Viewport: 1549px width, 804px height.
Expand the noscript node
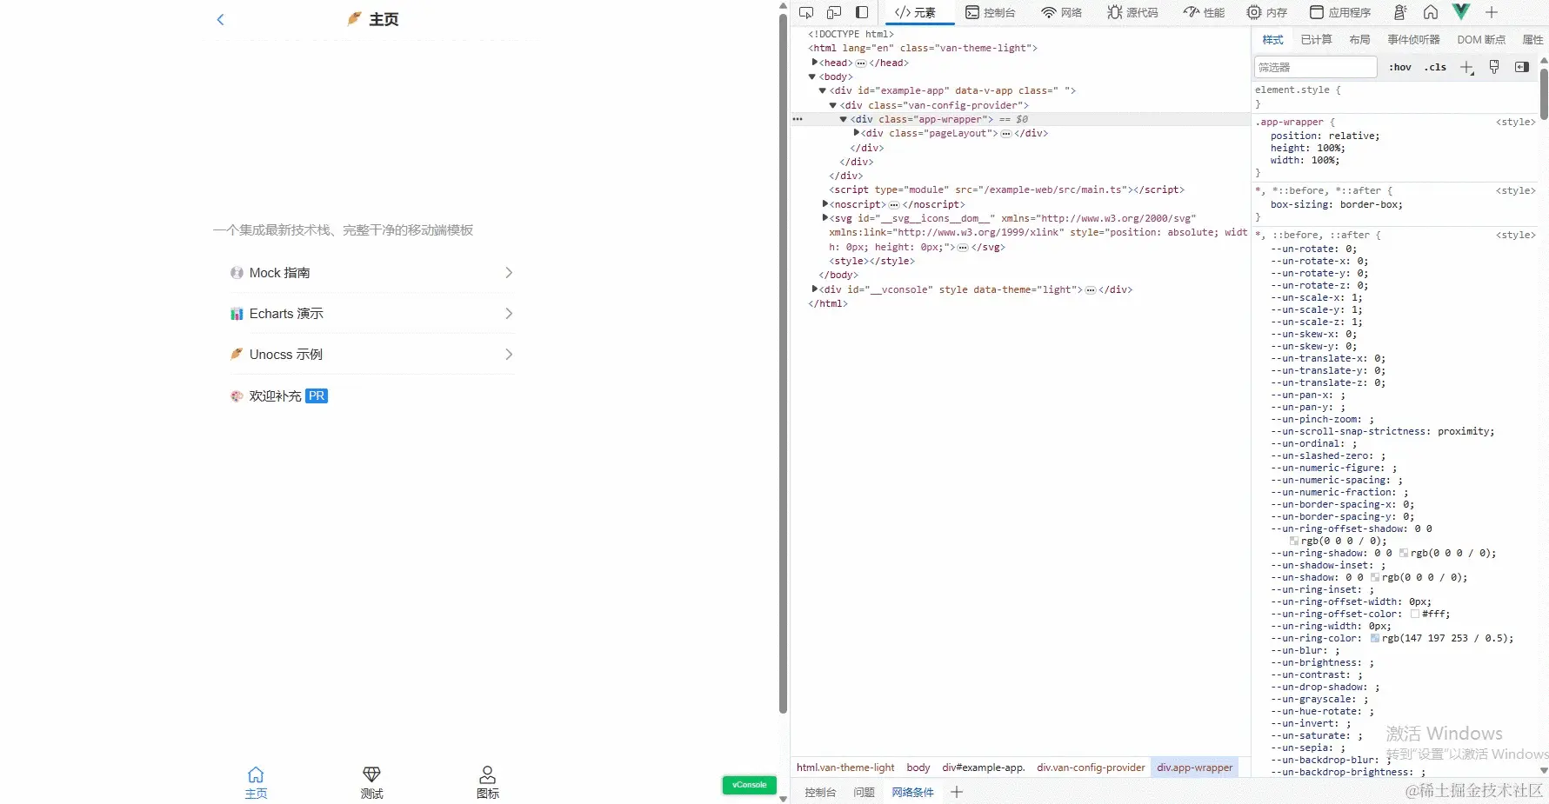(825, 204)
